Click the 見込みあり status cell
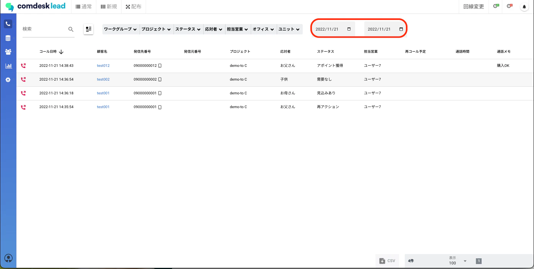This screenshot has height=269, width=534. [x=326, y=93]
